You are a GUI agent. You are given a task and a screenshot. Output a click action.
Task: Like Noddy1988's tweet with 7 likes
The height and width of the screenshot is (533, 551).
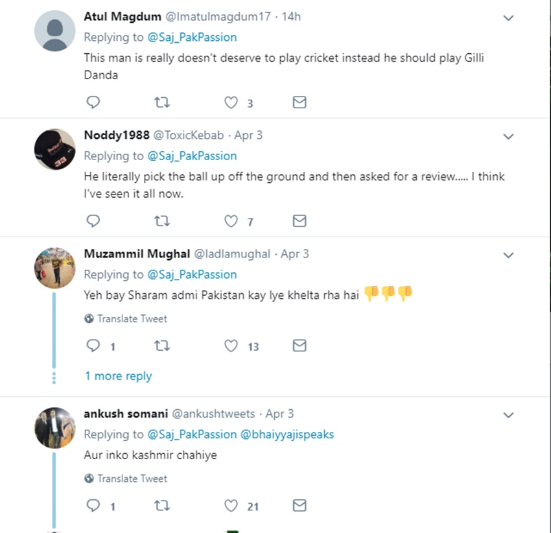(x=231, y=221)
